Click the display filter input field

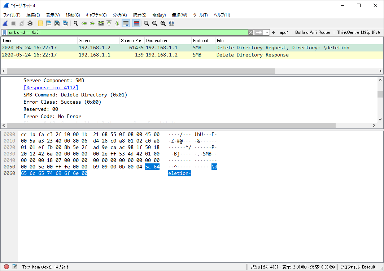pyautogui.click(x=128, y=32)
